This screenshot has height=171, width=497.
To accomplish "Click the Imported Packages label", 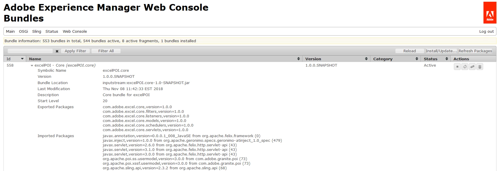I will 56,136.
